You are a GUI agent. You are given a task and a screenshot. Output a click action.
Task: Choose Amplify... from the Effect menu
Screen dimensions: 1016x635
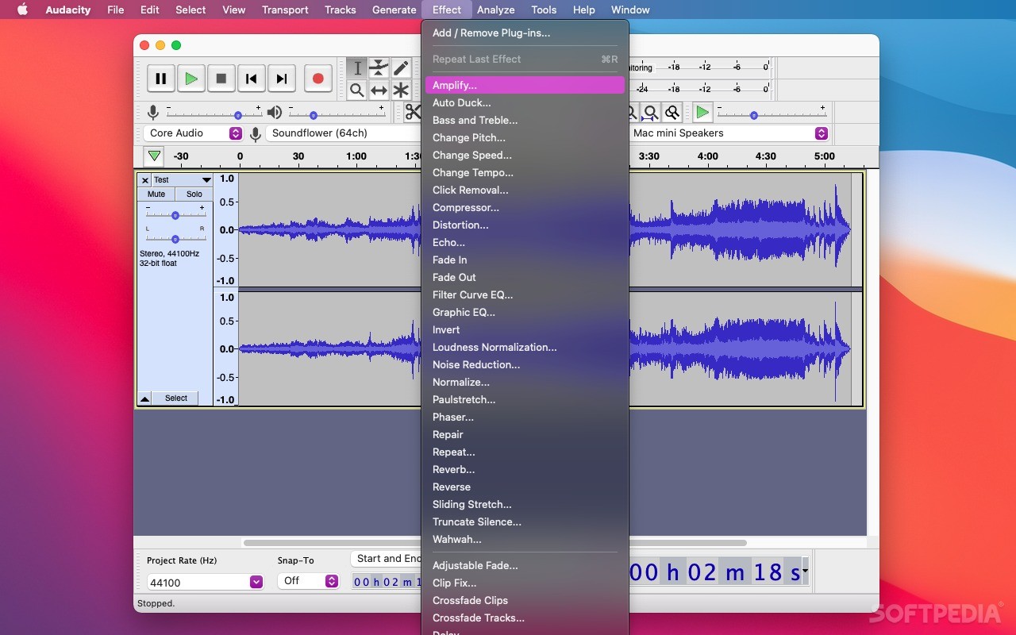(525, 85)
